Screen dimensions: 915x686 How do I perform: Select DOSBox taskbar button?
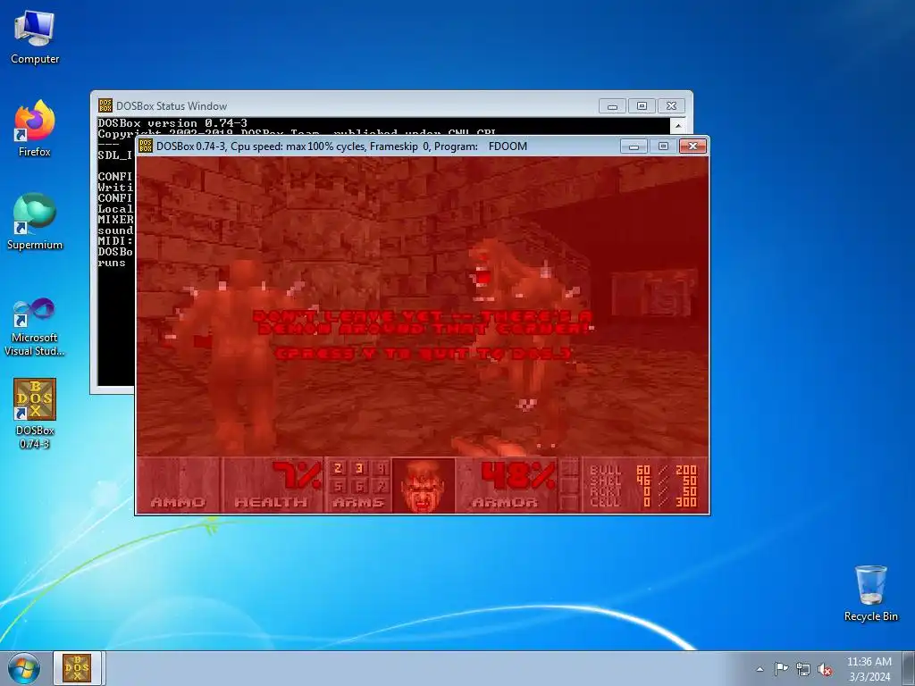coord(77,668)
